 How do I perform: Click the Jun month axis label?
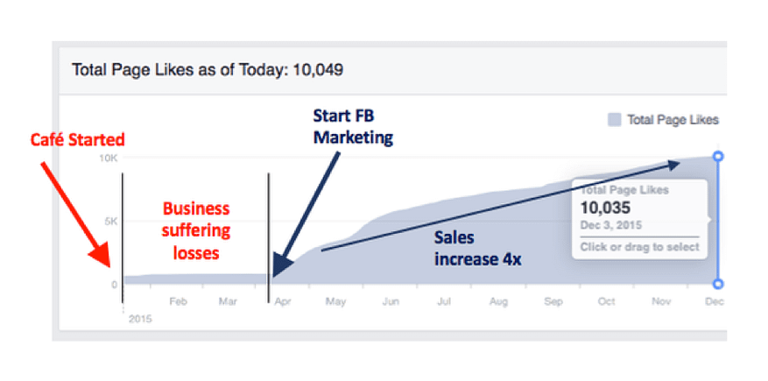(391, 301)
